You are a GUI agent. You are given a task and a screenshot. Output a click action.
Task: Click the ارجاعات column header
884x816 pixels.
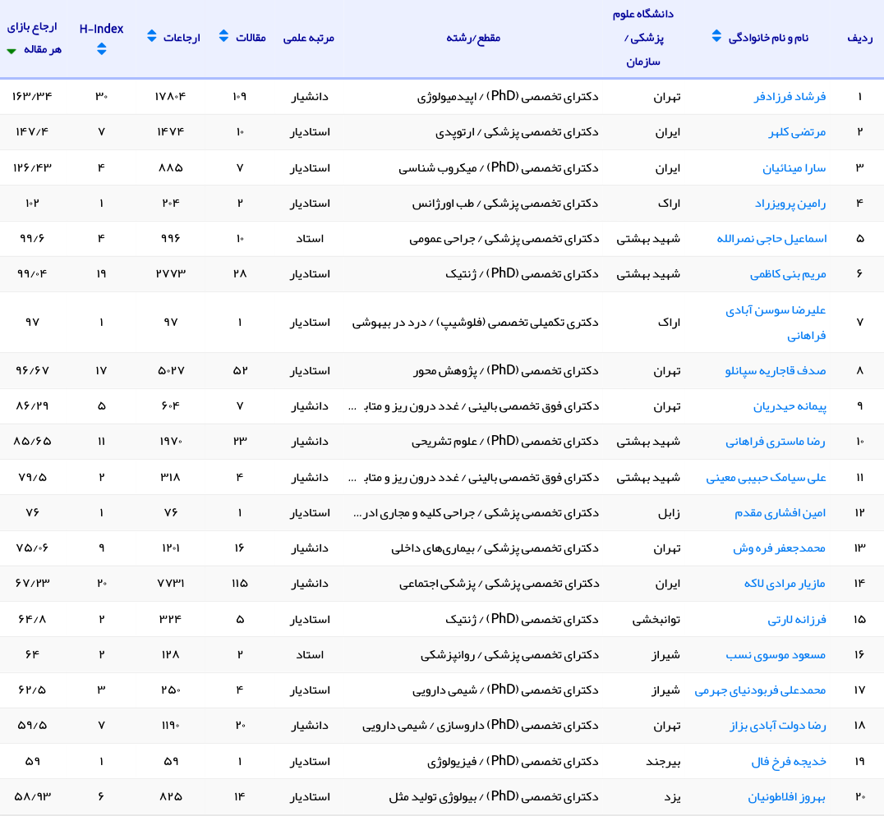182,38
